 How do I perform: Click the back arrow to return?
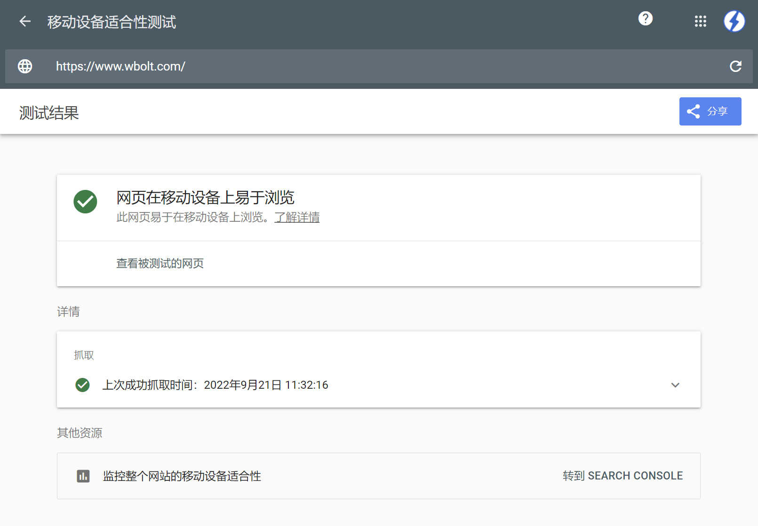coord(24,21)
